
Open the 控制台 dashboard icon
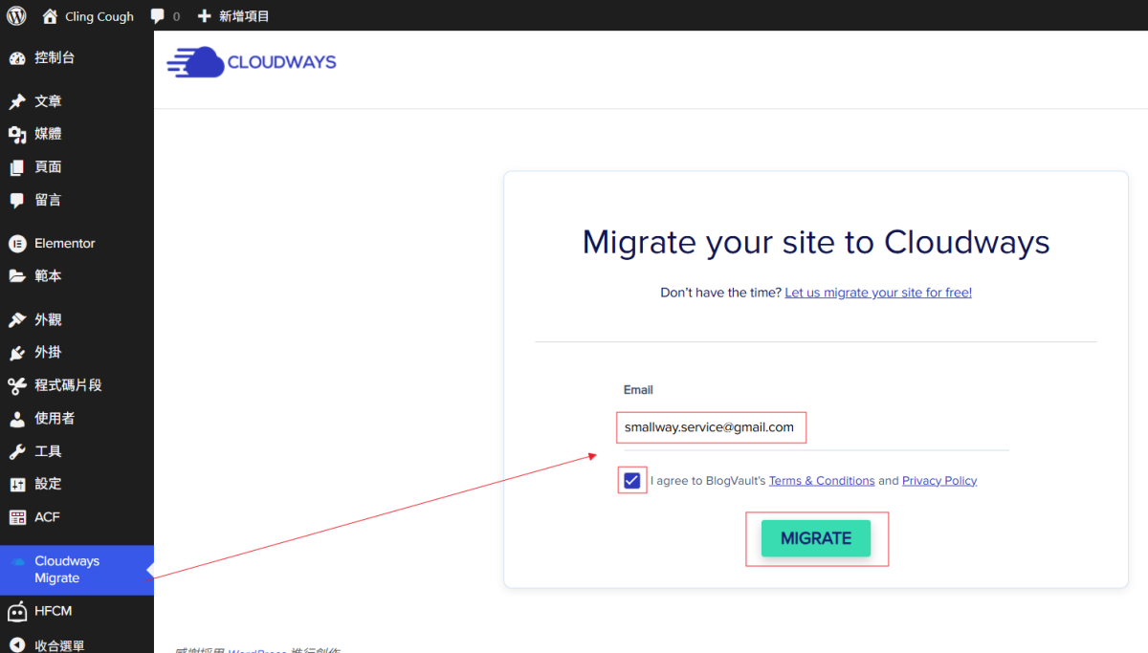tap(17, 58)
